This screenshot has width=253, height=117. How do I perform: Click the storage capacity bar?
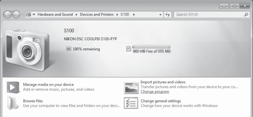click(151, 47)
